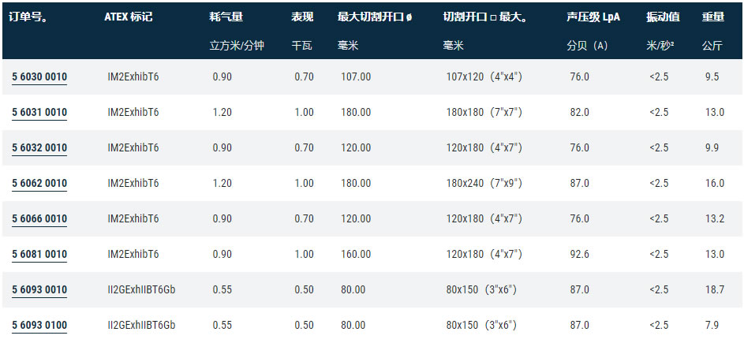This screenshot has width=744, height=343.
Task: Select the 声压级 LpA column header
Action: click(593, 17)
